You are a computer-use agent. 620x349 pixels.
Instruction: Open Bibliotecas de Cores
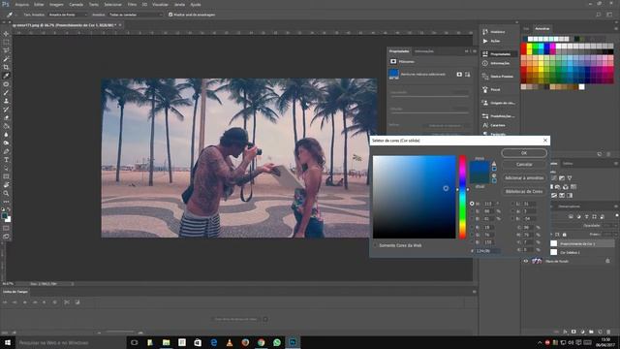[x=524, y=192]
